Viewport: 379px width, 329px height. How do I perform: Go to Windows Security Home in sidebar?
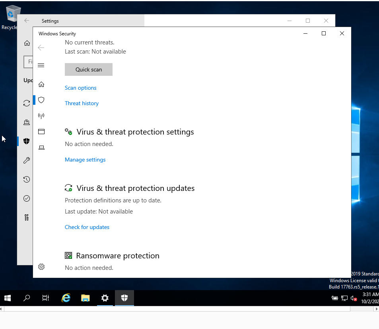pyautogui.click(x=41, y=85)
